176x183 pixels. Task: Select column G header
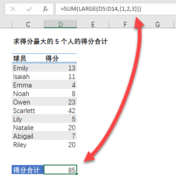158,24
